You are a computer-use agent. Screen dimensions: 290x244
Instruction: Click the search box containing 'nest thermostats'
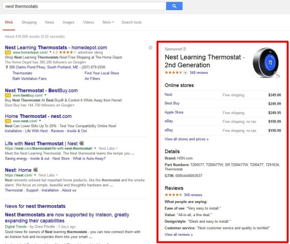tap(82, 6)
